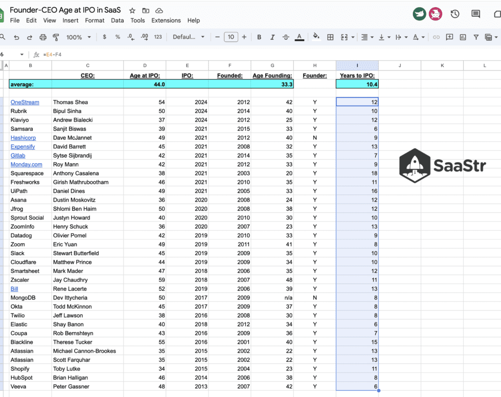Open the File menu
This screenshot has height=397, width=501.
click(15, 20)
